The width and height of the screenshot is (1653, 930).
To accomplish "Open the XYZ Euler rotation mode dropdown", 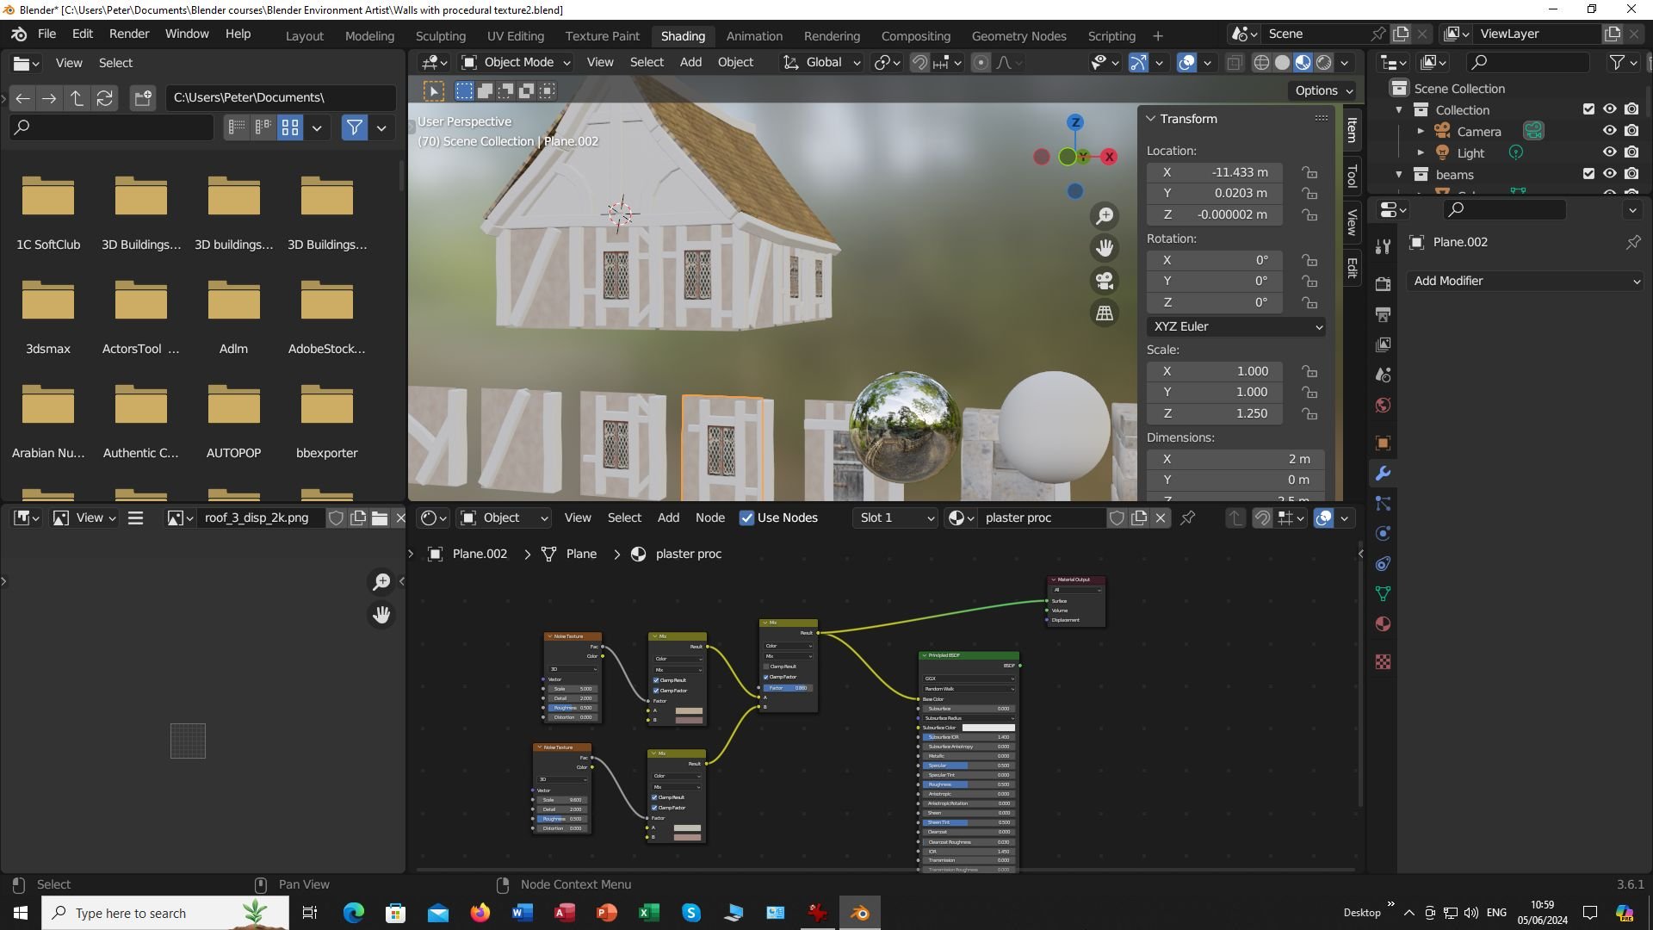I will (1236, 327).
